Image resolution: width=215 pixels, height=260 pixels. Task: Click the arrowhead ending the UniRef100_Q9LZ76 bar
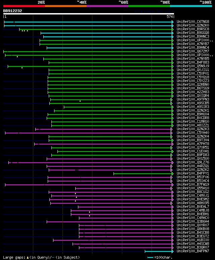(x=173, y=163)
